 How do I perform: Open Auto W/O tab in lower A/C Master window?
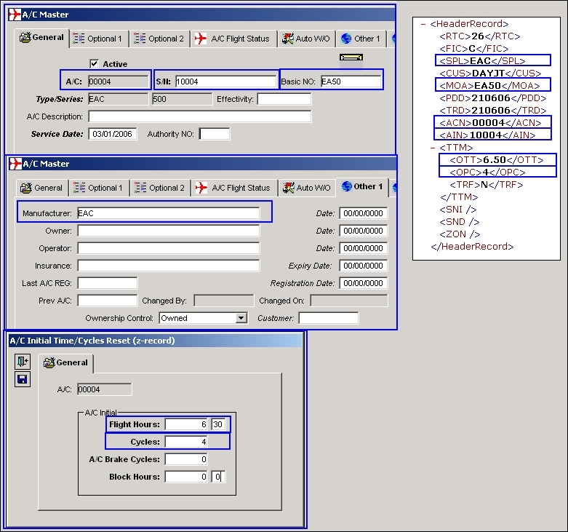click(307, 188)
